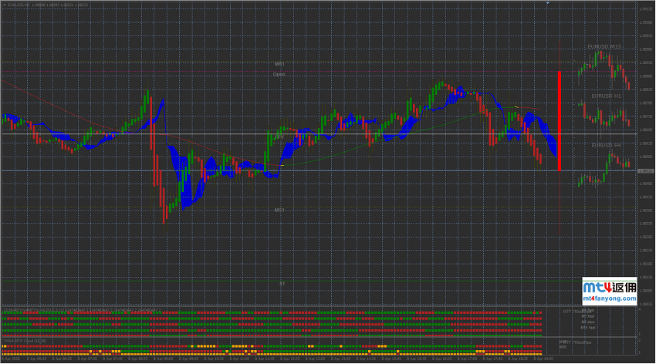
Task: Select the S1 support level label
Action: (282, 284)
